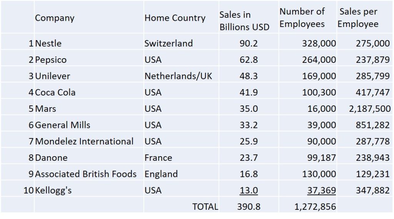The image size is (394, 219).
Task: Click the total sales value 390.8
Action: (249, 207)
